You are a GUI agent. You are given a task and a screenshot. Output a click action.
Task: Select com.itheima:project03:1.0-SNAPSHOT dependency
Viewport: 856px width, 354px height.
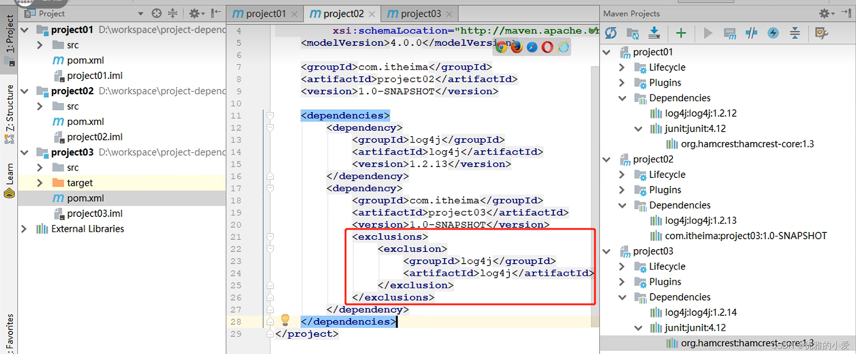[x=746, y=236]
